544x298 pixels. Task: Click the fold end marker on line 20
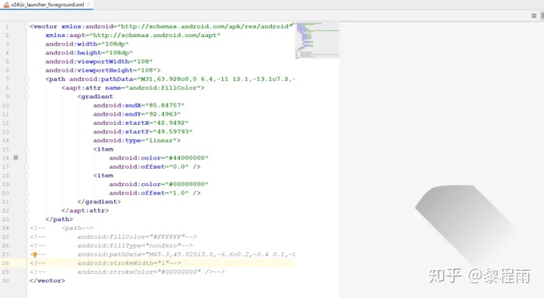(x=26, y=193)
